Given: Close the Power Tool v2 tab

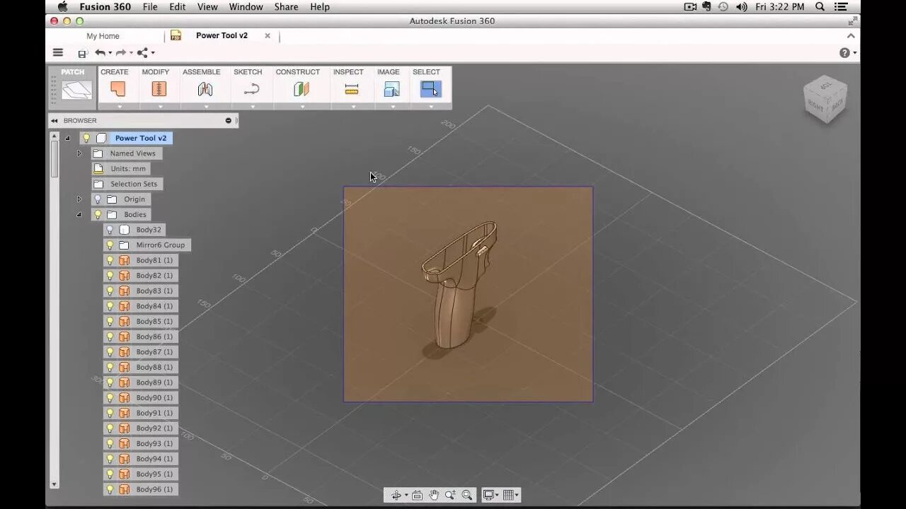Looking at the screenshot, I should [x=268, y=35].
